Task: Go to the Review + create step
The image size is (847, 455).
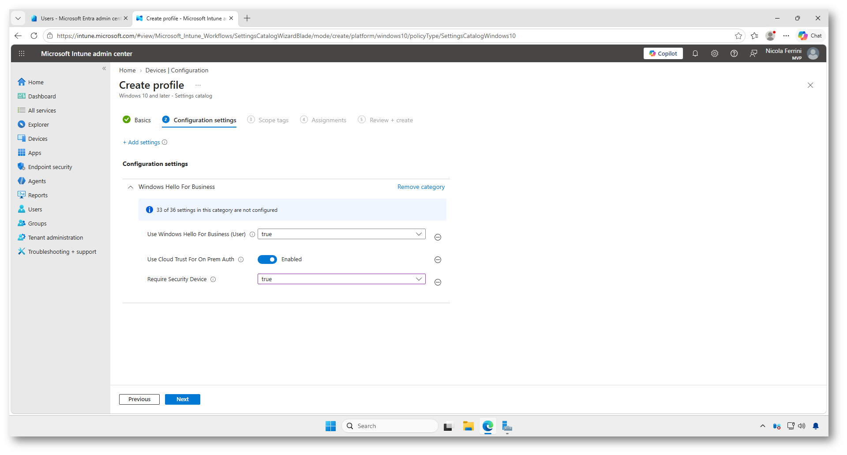Action: (386, 120)
